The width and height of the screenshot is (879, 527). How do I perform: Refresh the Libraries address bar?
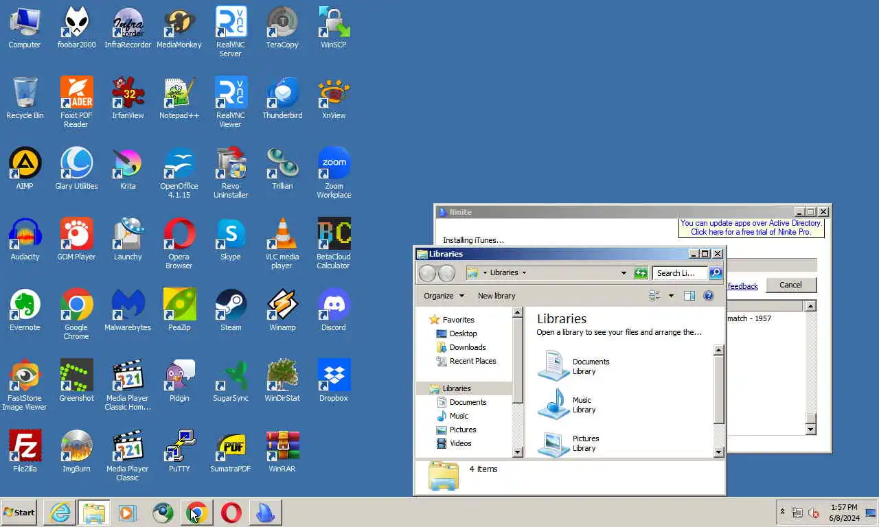point(641,273)
